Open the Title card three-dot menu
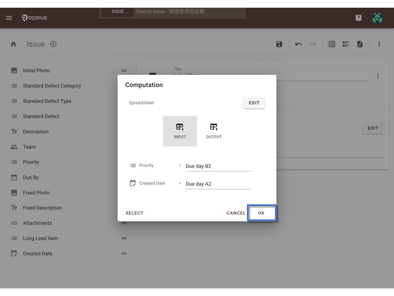394x296 pixels. pos(378,76)
